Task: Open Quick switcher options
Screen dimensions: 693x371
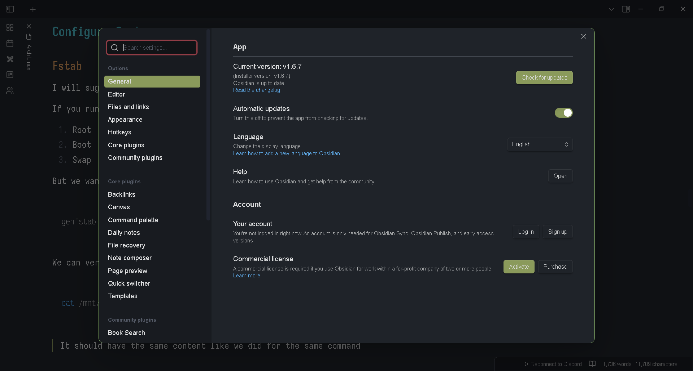Action: pos(152,283)
